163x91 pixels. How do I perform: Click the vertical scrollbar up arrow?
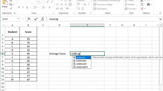pos(161,25)
